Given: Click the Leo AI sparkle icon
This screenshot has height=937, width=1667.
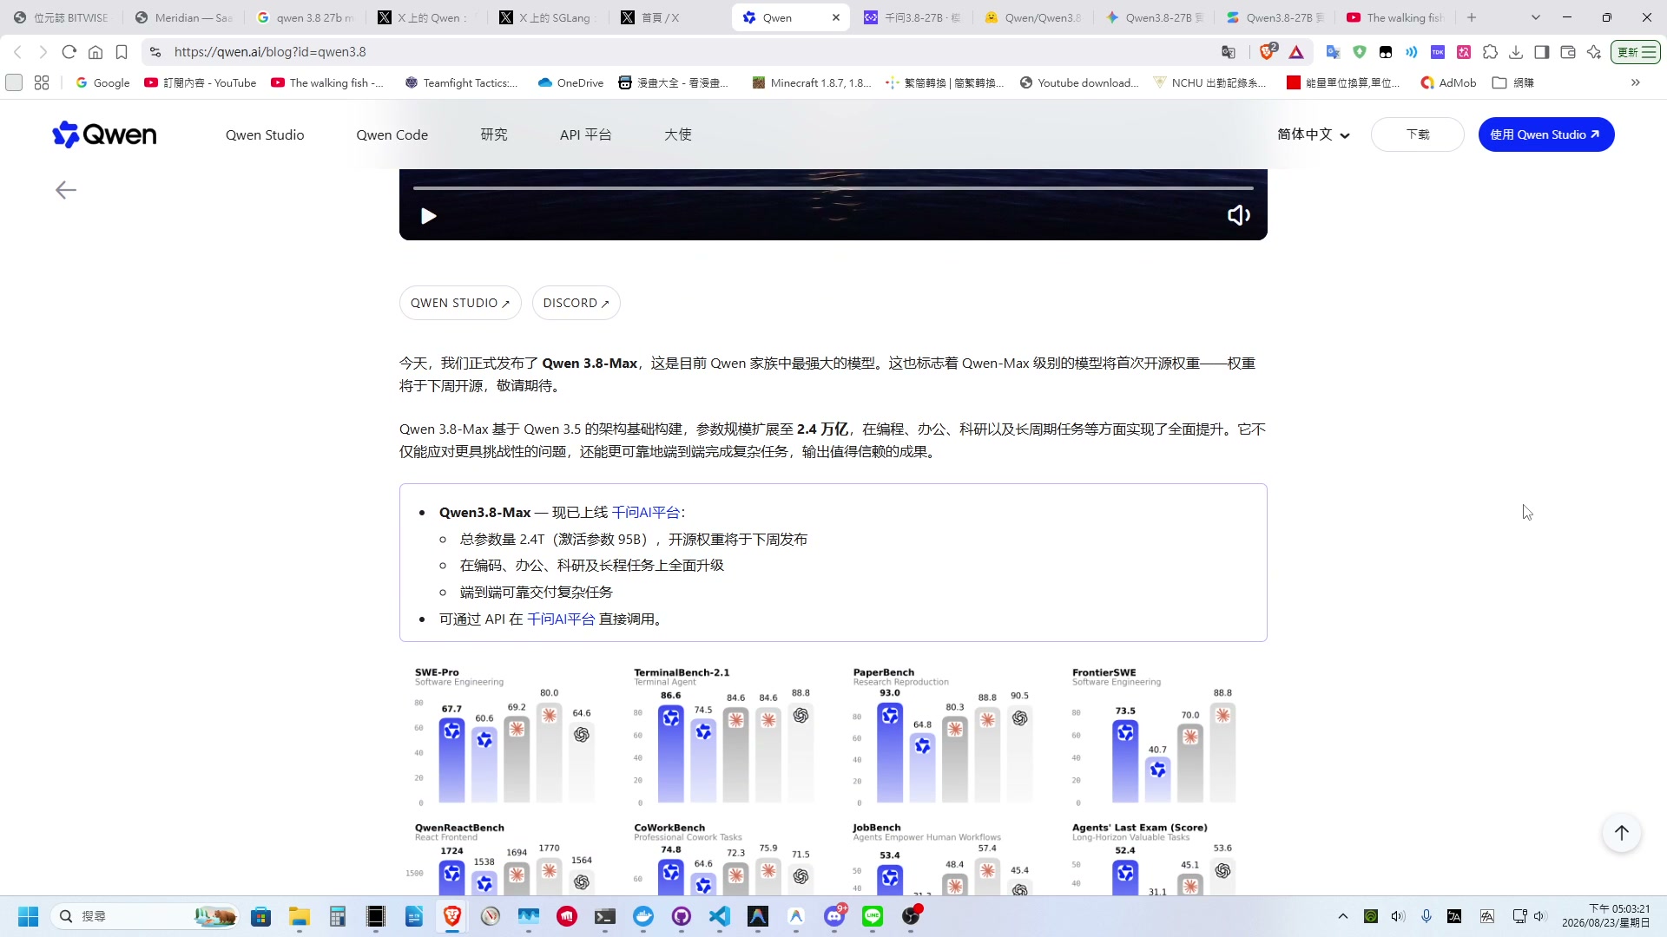Looking at the screenshot, I should point(1594,52).
